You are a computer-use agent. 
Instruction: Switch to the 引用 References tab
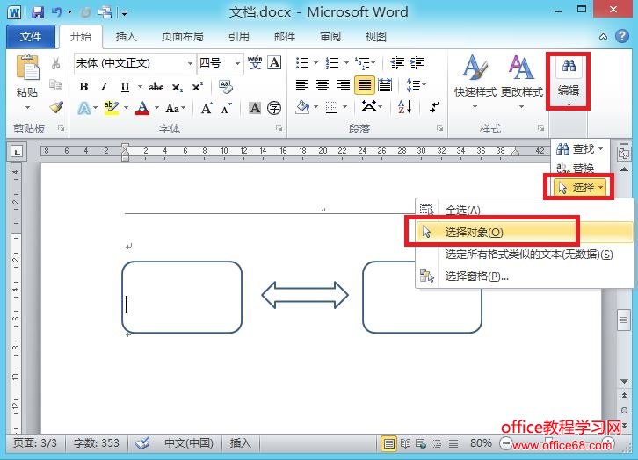pos(238,37)
